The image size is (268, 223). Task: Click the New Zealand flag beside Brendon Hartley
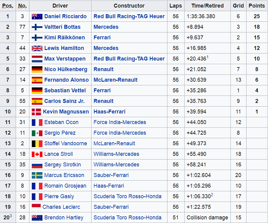pos(37,218)
